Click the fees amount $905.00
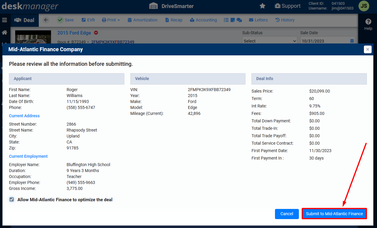 (317, 113)
